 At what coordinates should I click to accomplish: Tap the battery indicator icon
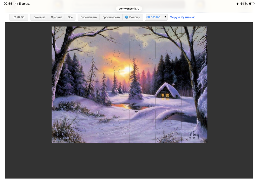coord(252,4)
